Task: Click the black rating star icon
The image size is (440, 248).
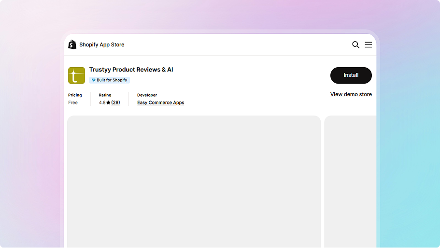Action: coord(108,102)
